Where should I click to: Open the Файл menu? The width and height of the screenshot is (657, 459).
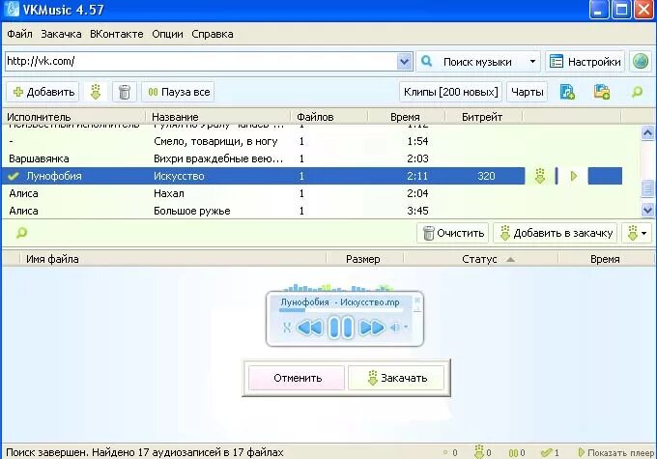click(x=19, y=34)
